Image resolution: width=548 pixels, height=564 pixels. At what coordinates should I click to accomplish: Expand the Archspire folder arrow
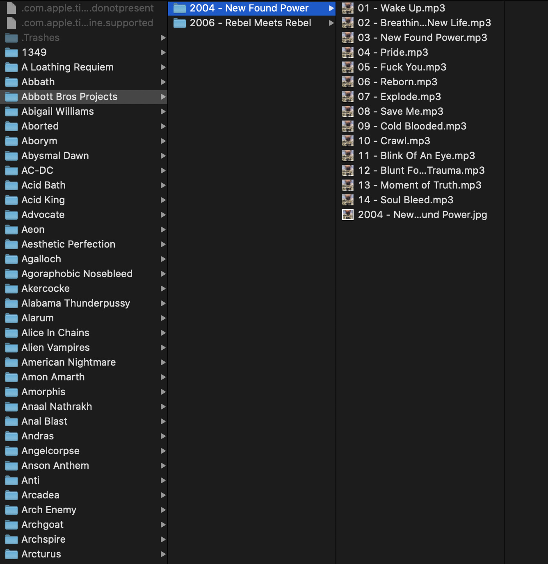[163, 539]
